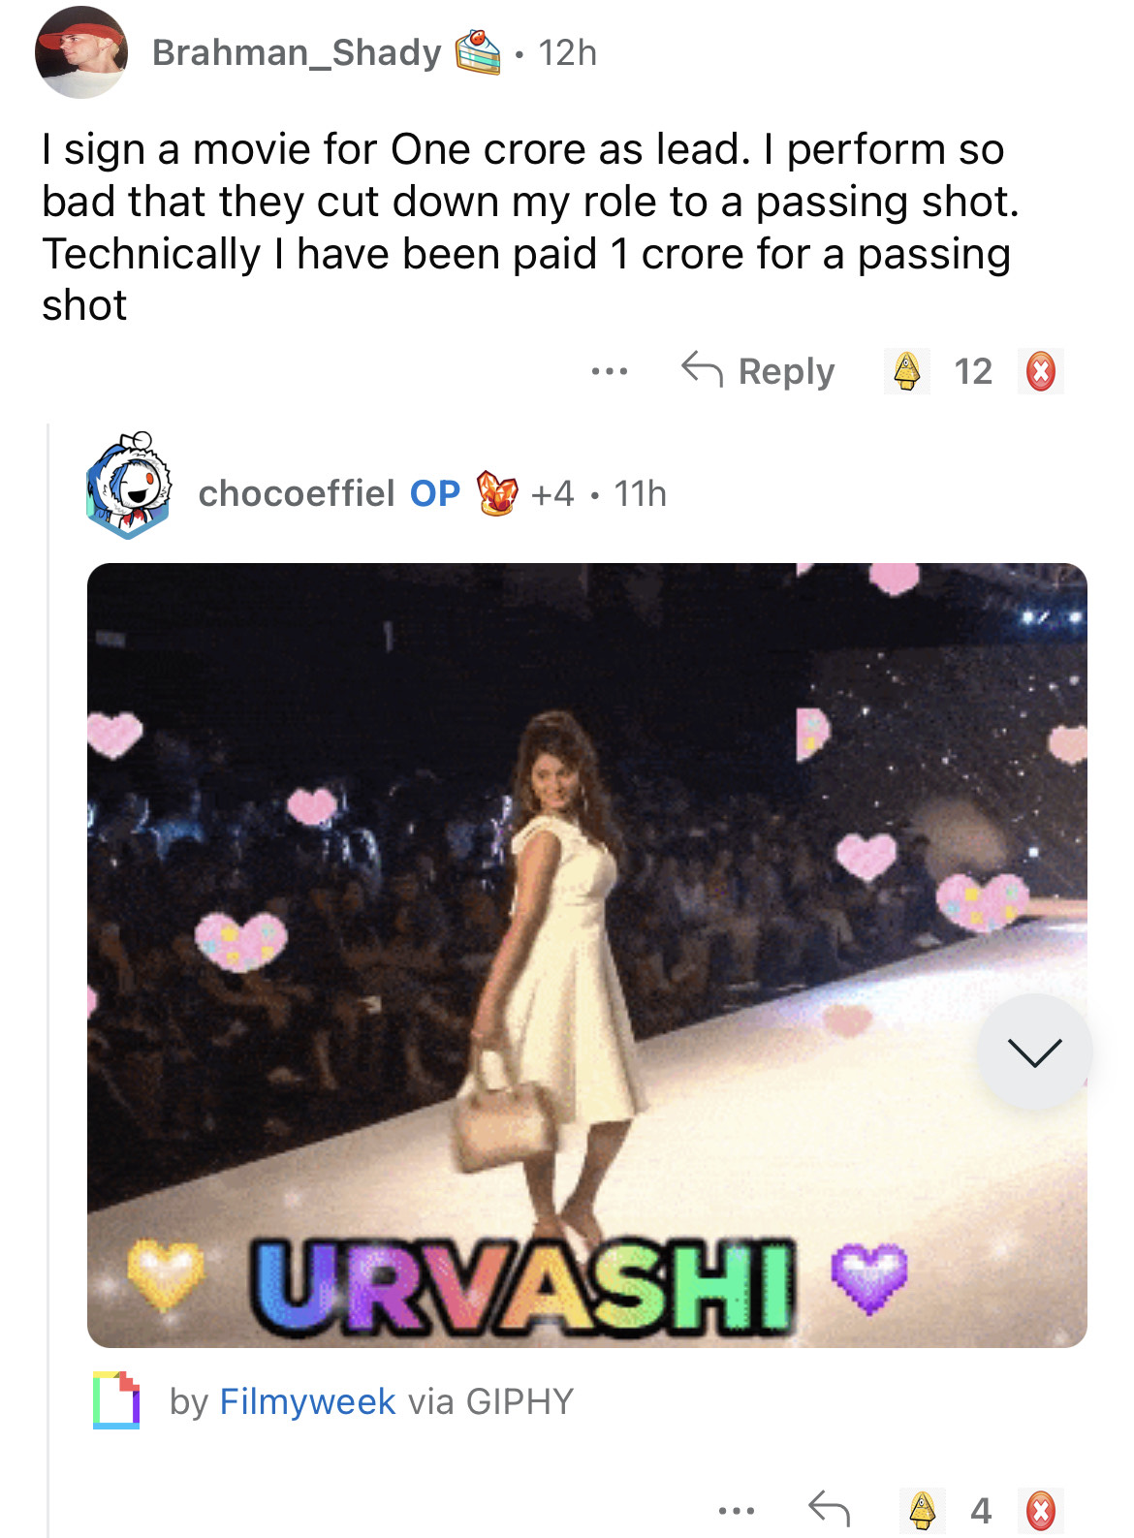The width and height of the screenshot is (1134, 1538).
Task: Open Brahman_Shady's profile avatar
Action: [x=81, y=52]
